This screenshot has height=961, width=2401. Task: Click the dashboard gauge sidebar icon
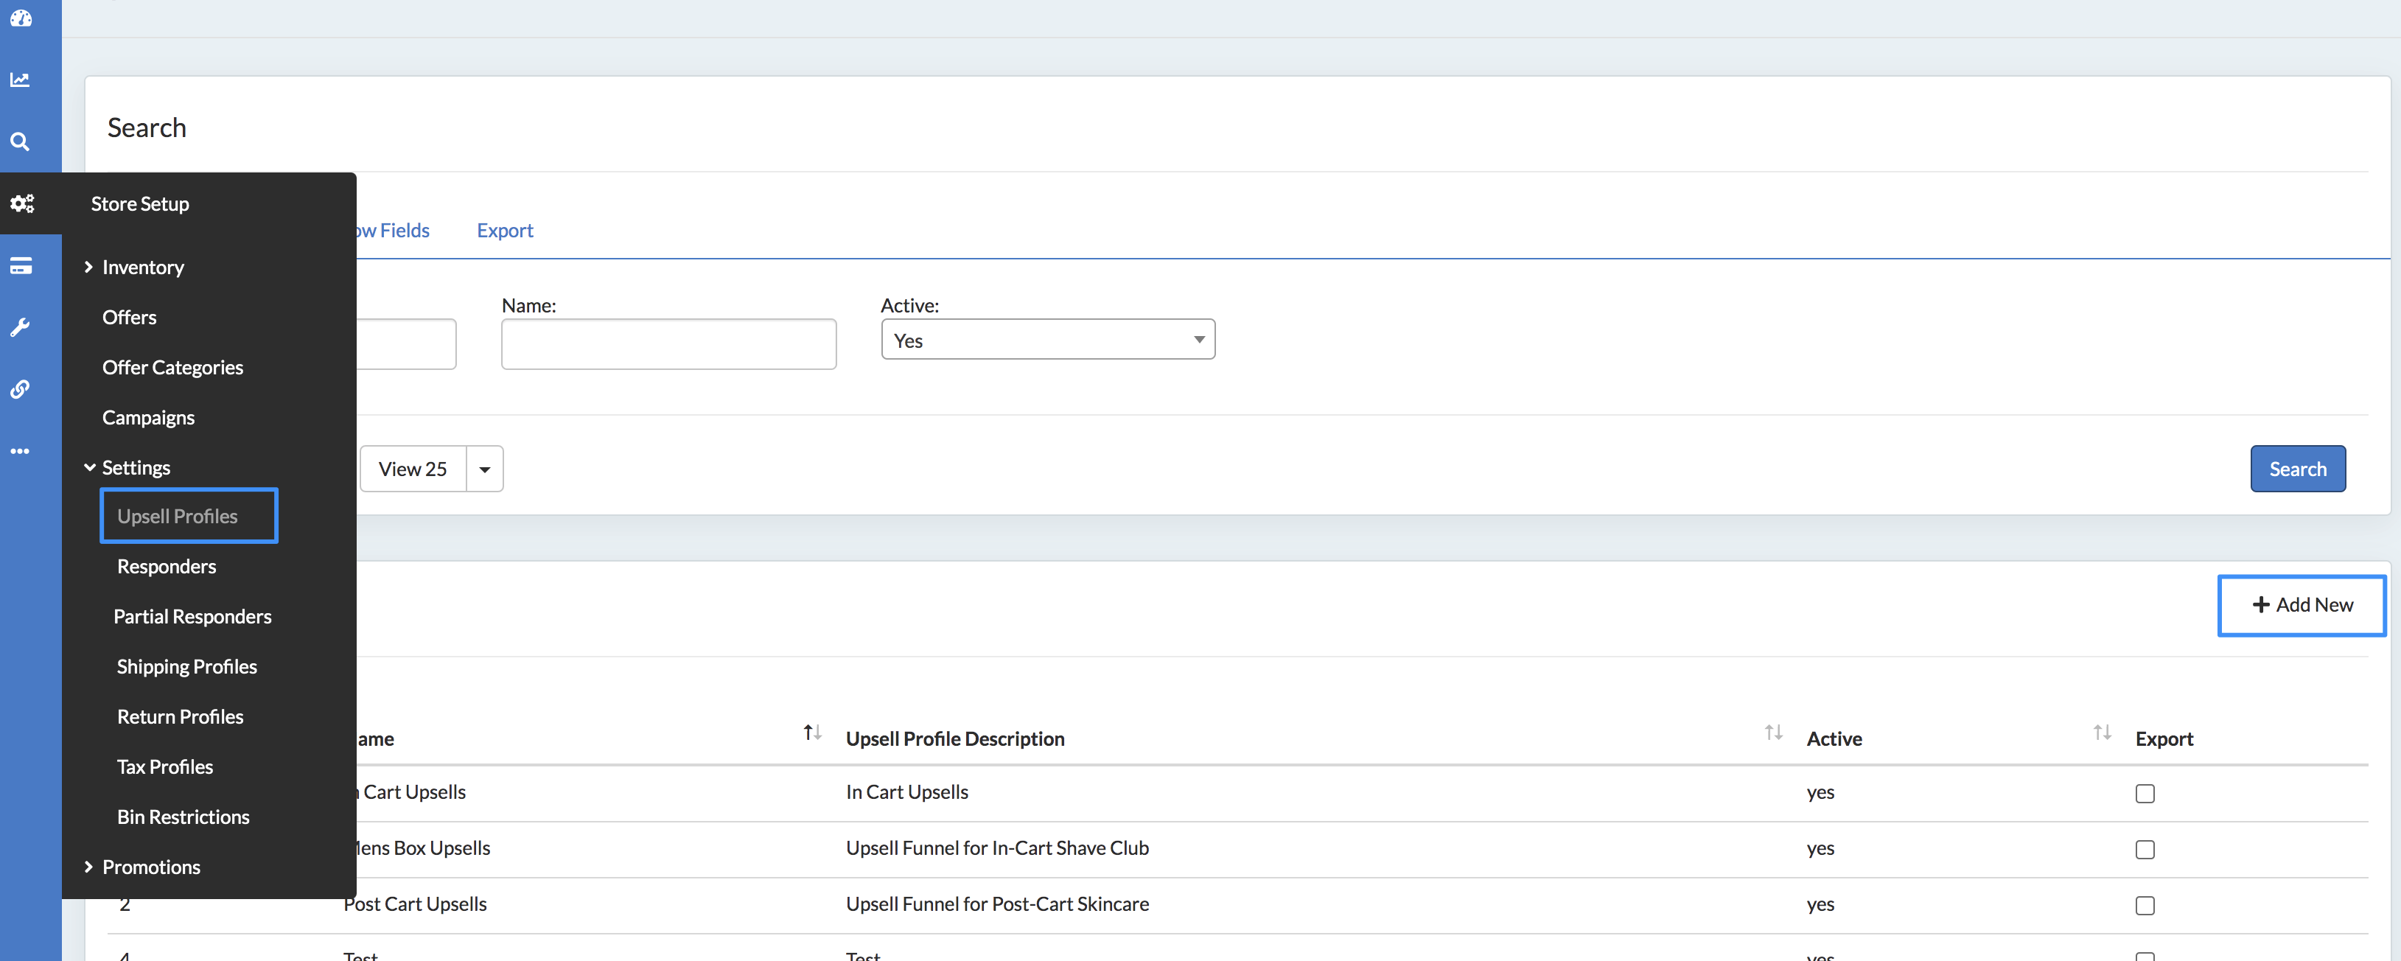pyautogui.click(x=21, y=18)
